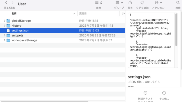The image size is (182, 102).
Task: Click the horizontal scrollbar under file list
Action: point(45,101)
